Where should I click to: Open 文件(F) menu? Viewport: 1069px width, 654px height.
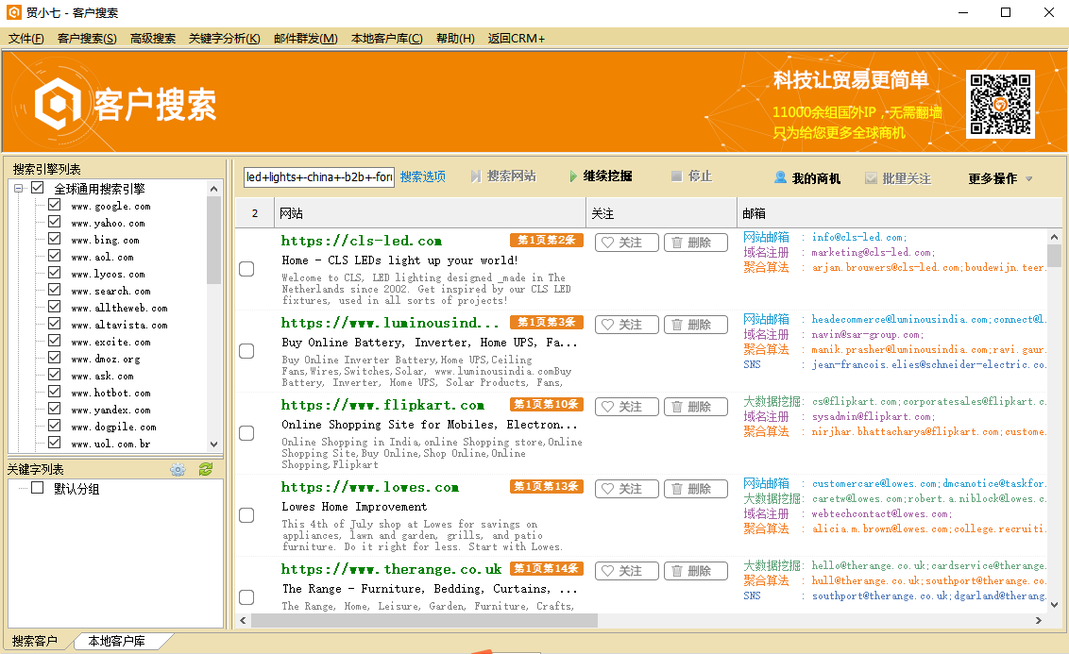25,38
